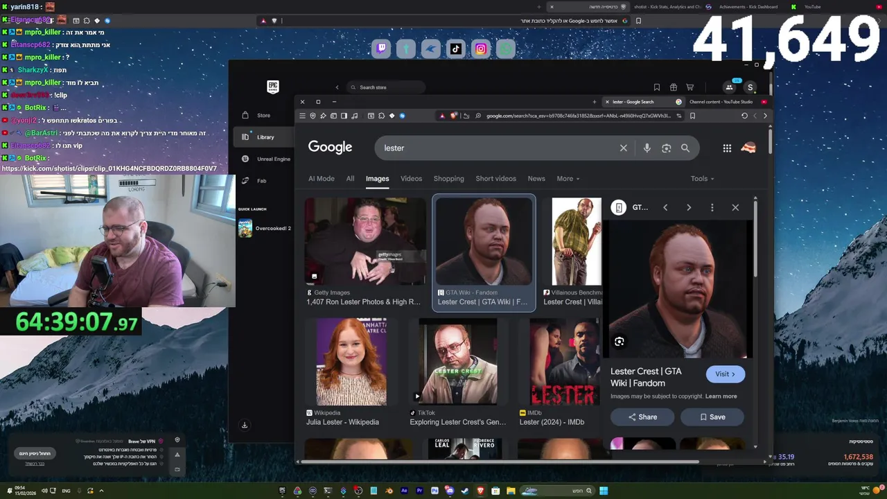Switch to AI Mode tab
The width and height of the screenshot is (887, 499).
322,179
